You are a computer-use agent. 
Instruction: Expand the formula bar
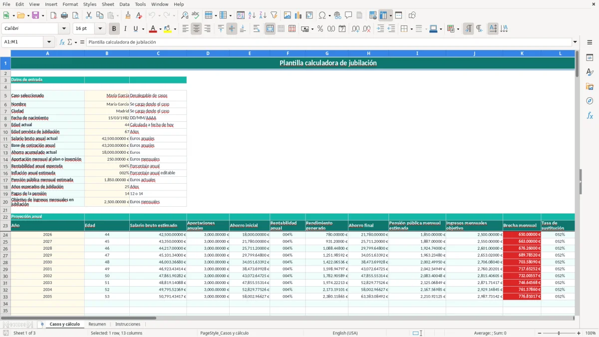575,42
